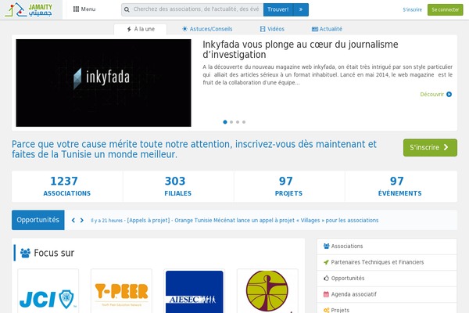Open Projets in the sidebar
The width and height of the screenshot is (469, 313).
(x=387, y=308)
